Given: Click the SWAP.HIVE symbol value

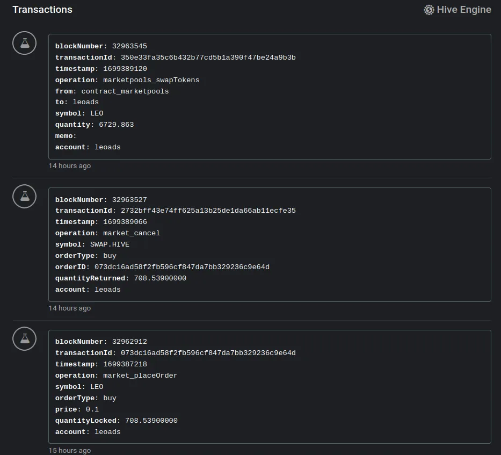Looking at the screenshot, I should (x=110, y=244).
